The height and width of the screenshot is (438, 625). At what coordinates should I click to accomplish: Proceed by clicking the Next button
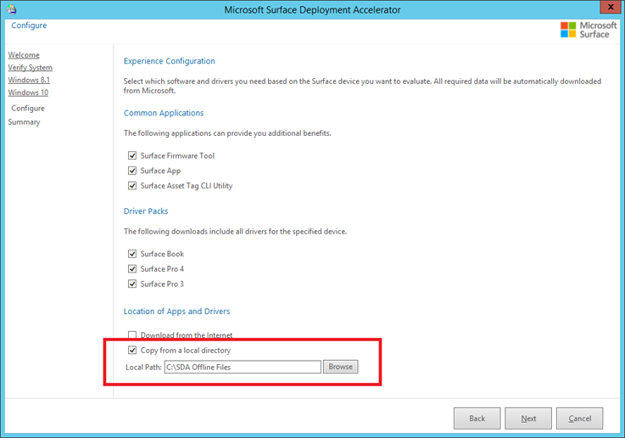point(528,418)
